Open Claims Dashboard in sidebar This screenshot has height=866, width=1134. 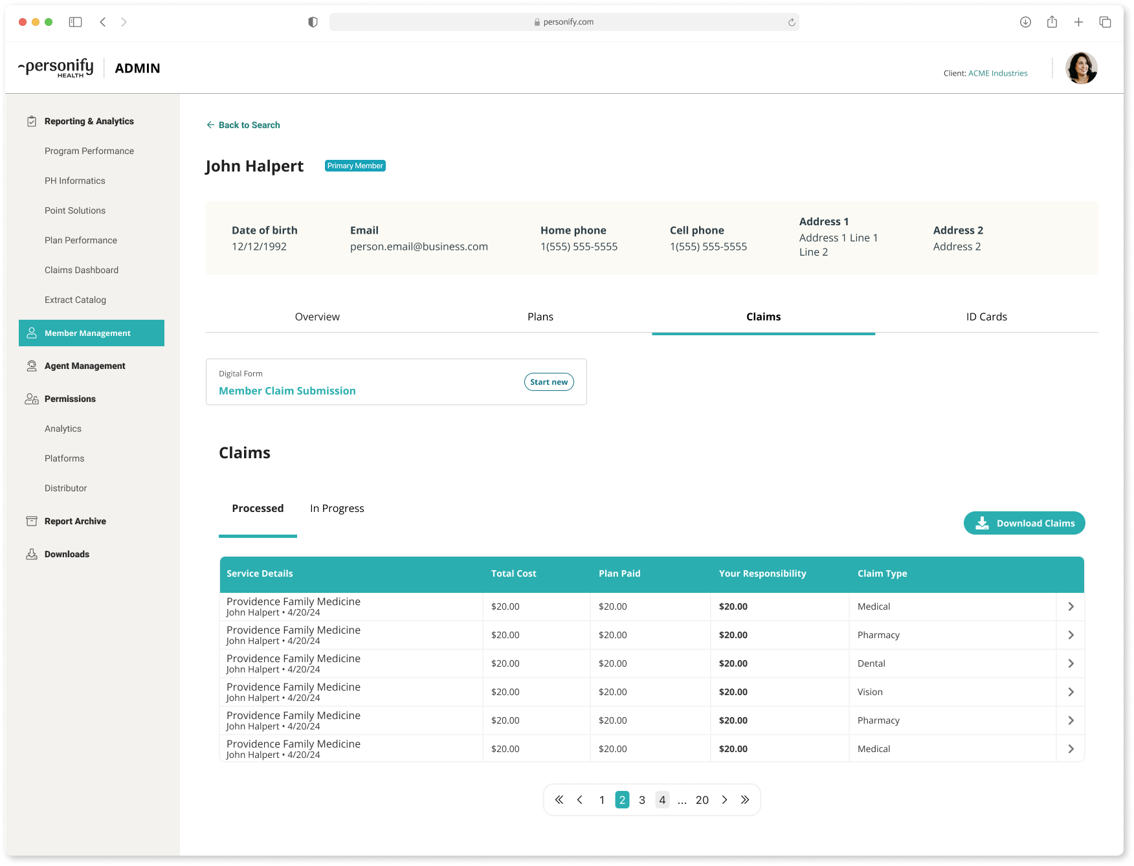click(x=82, y=270)
